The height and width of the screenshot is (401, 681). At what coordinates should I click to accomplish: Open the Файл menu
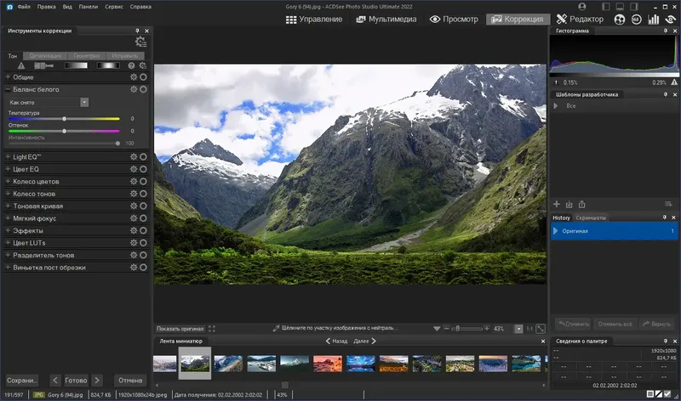point(24,7)
